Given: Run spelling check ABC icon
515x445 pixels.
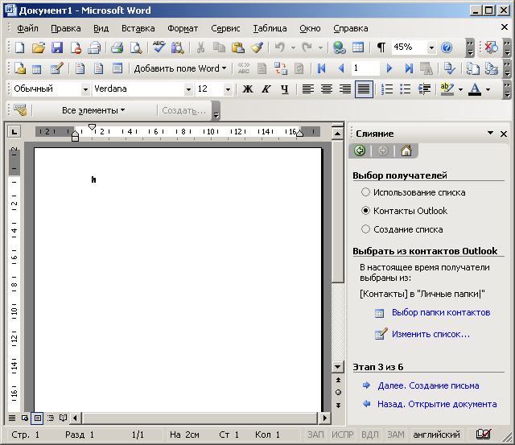Looking at the screenshot, I should click(159, 48).
